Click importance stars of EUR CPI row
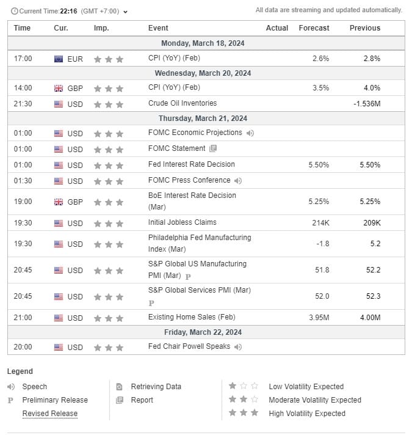 (109, 59)
